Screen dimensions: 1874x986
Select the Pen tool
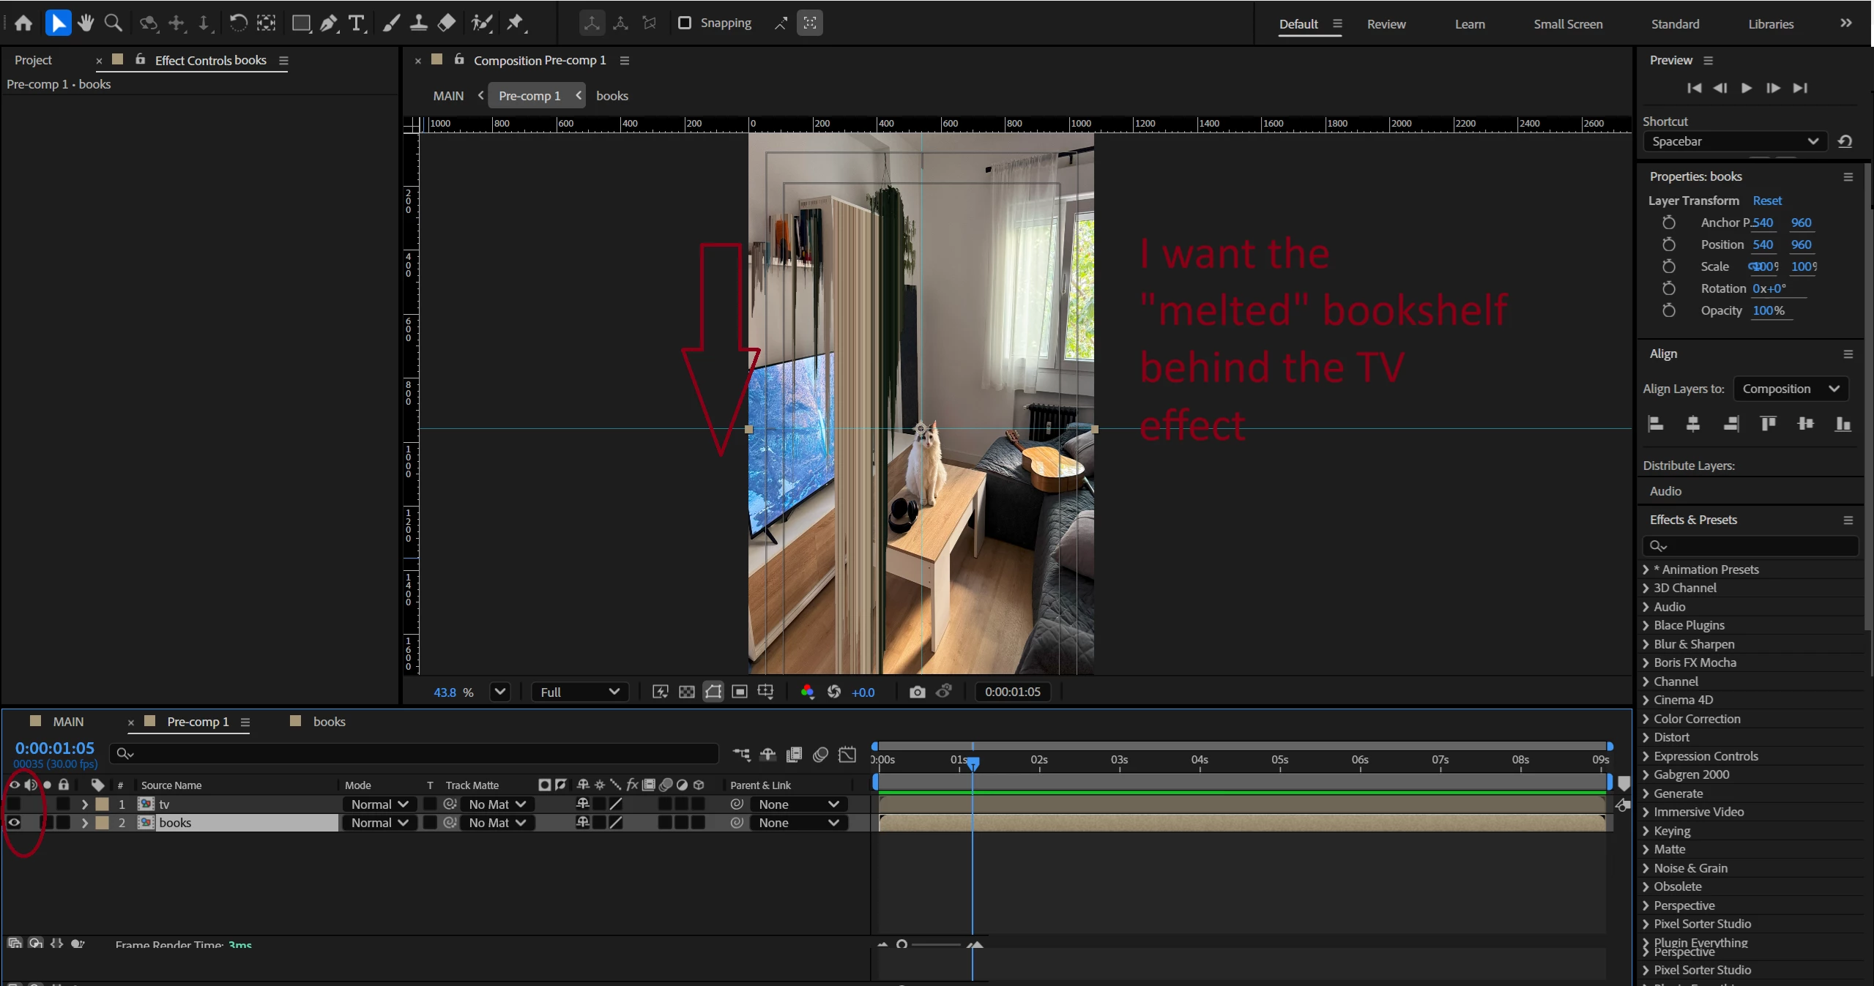[329, 23]
